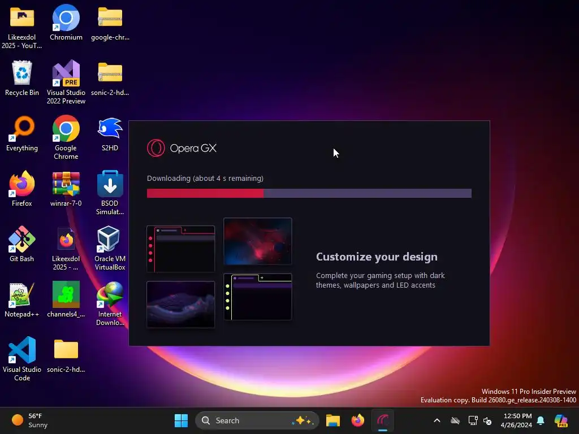
Task: Click the Opera GX download progress bar
Action: click(x=309, y=193)
